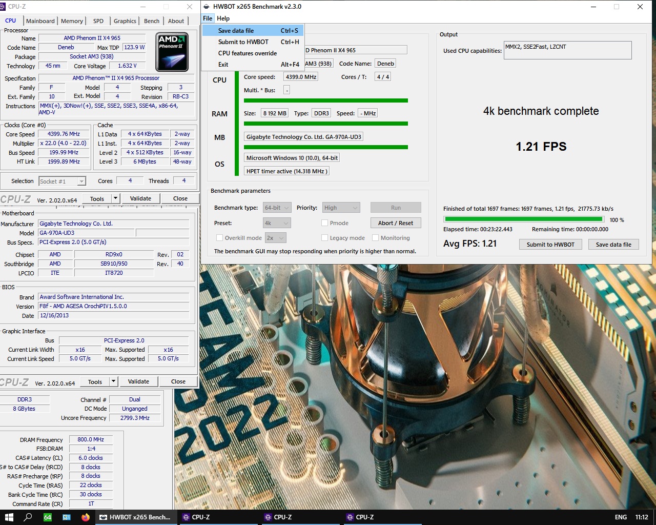Click the Run button
656x525 pixels.
tap(396, 208)
